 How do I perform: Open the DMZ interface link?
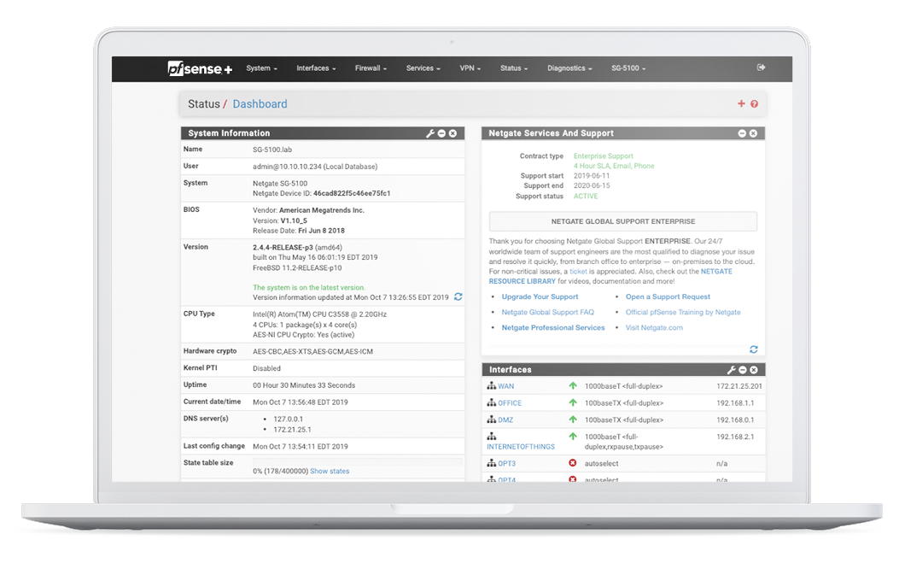[505, 420]
